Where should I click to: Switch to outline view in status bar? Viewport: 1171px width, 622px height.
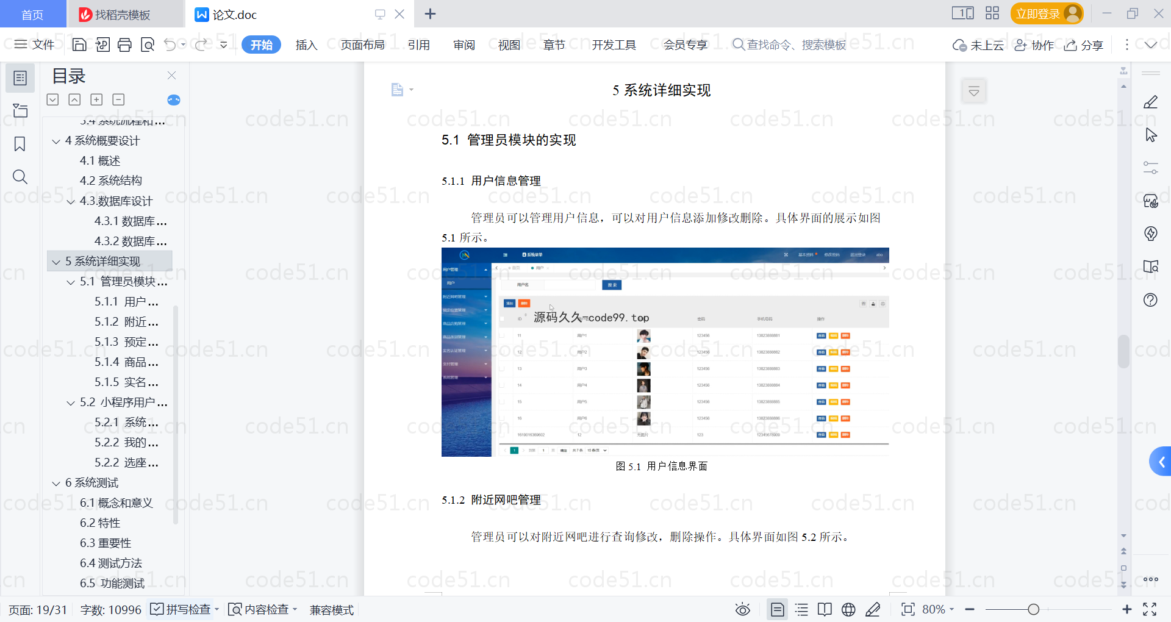pyautogui.click(x=801, y=609)
